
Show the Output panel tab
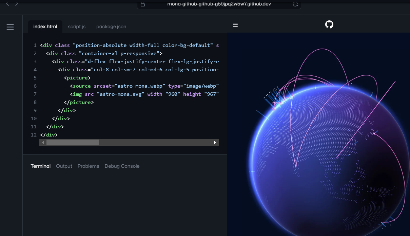click(64, 166)
